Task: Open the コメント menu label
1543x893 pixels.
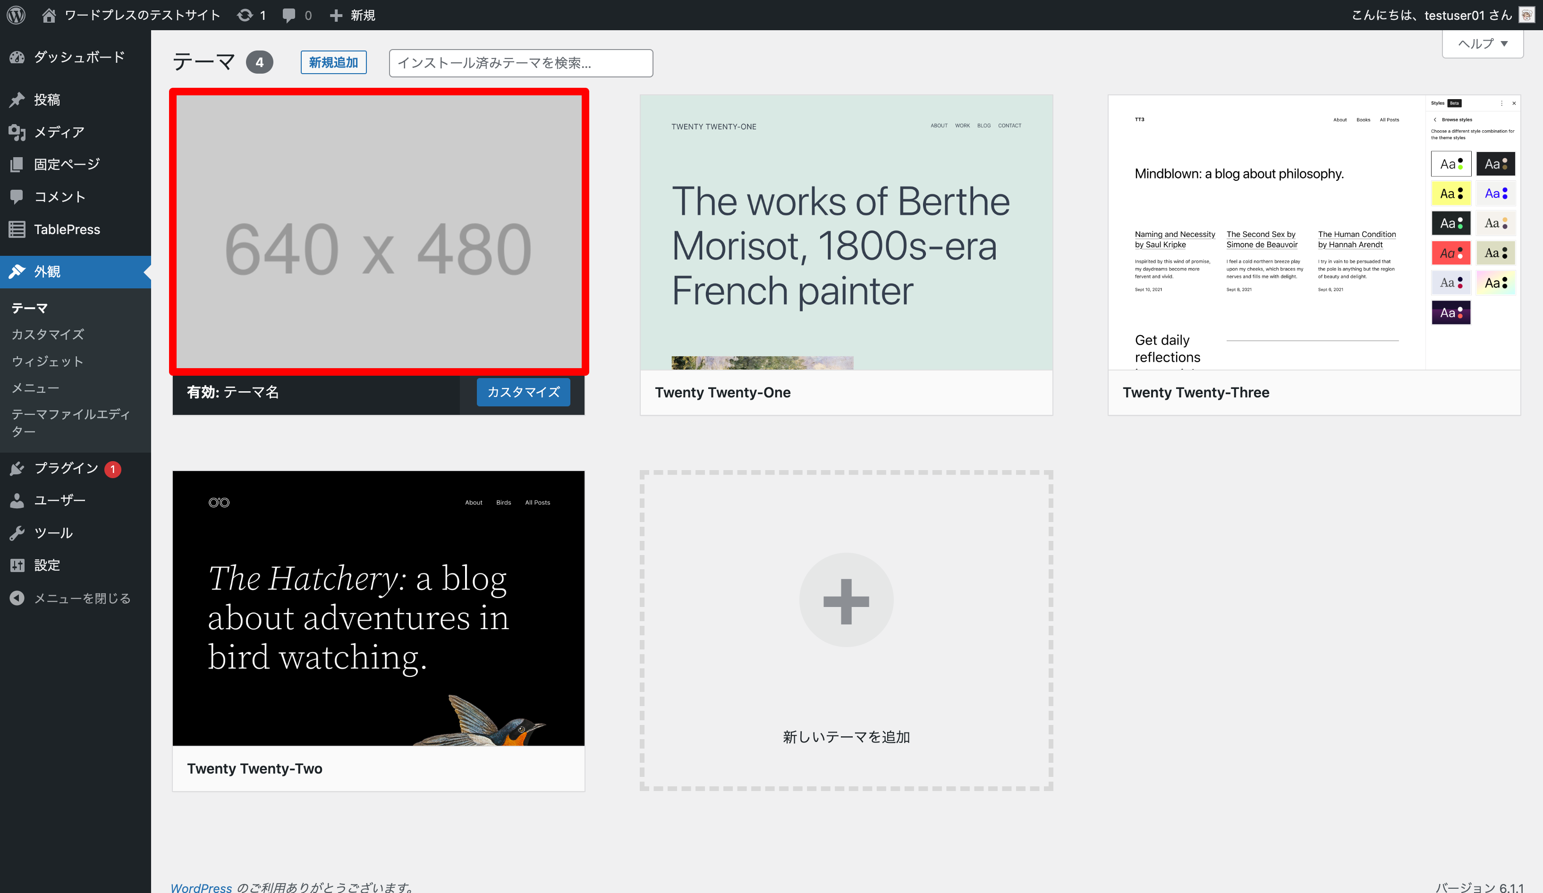Action: (59, 196)
